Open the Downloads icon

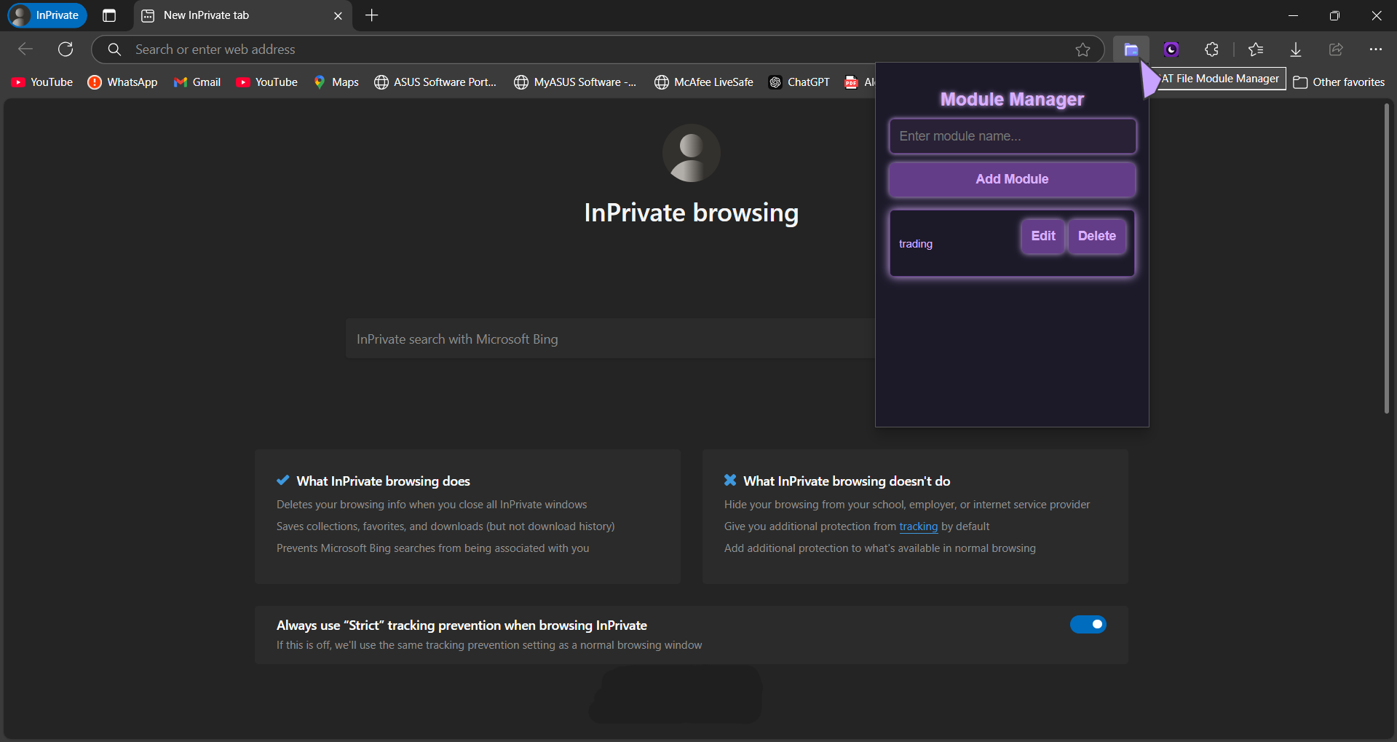(x=1295, y=49)
